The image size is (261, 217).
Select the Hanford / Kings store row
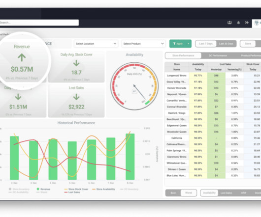[213, 113]
